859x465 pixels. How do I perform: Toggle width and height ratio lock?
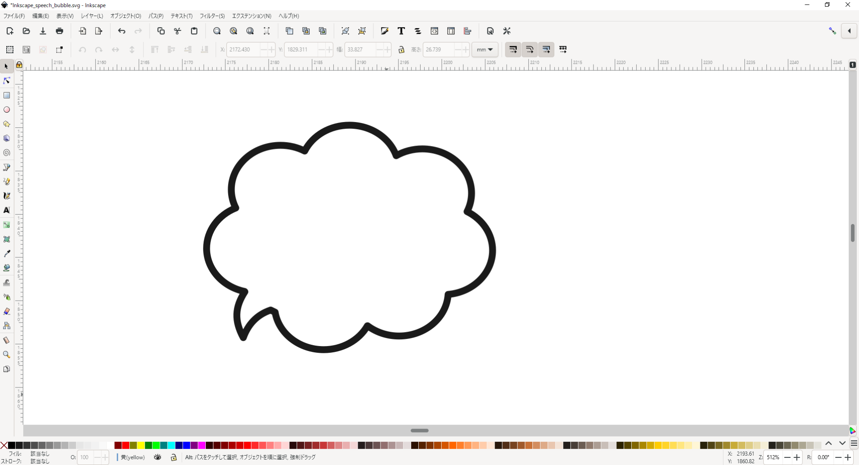pos(401,49)
